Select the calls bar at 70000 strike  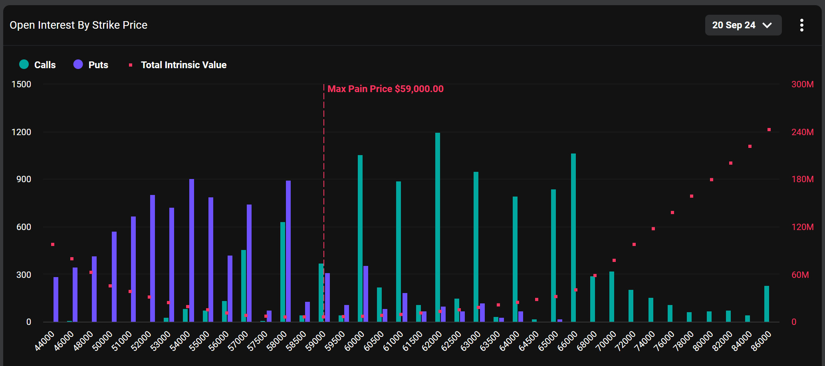pyautogui.click(x=612, y=297)
